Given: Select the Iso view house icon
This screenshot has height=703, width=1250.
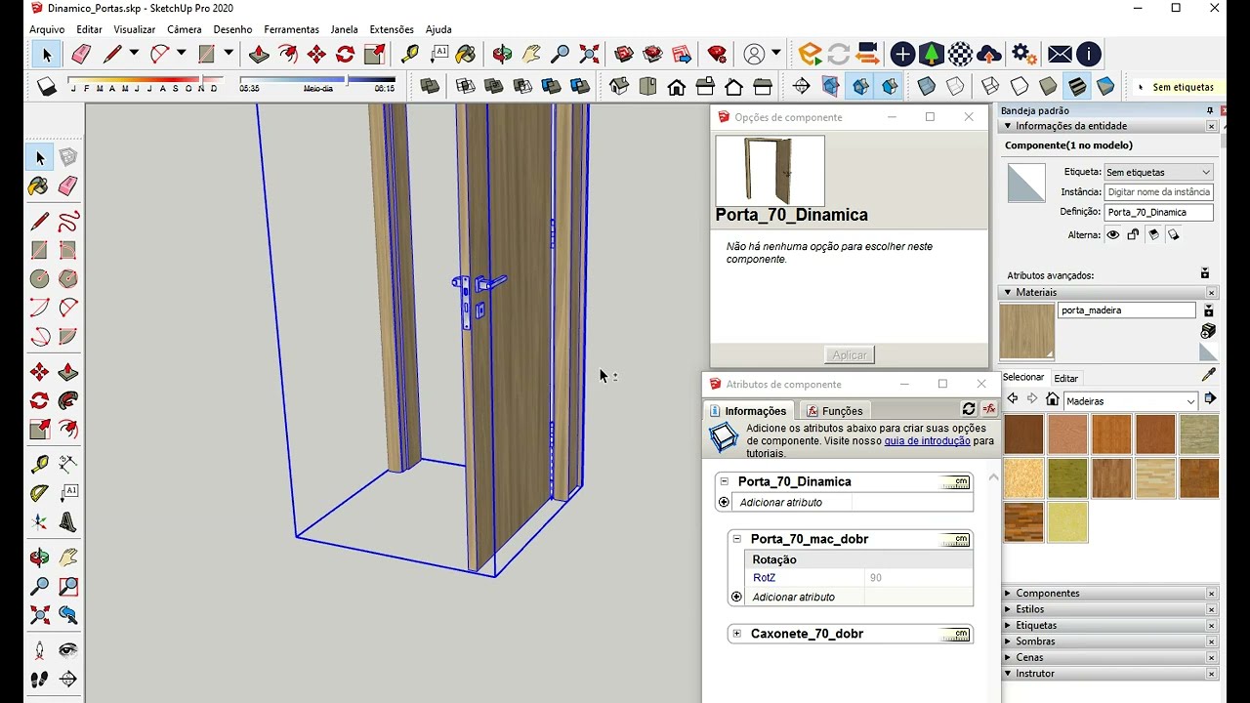Looking at the screenshot, I should click(619, 87).
